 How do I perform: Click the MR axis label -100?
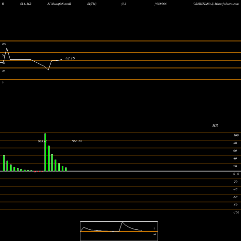236,213
